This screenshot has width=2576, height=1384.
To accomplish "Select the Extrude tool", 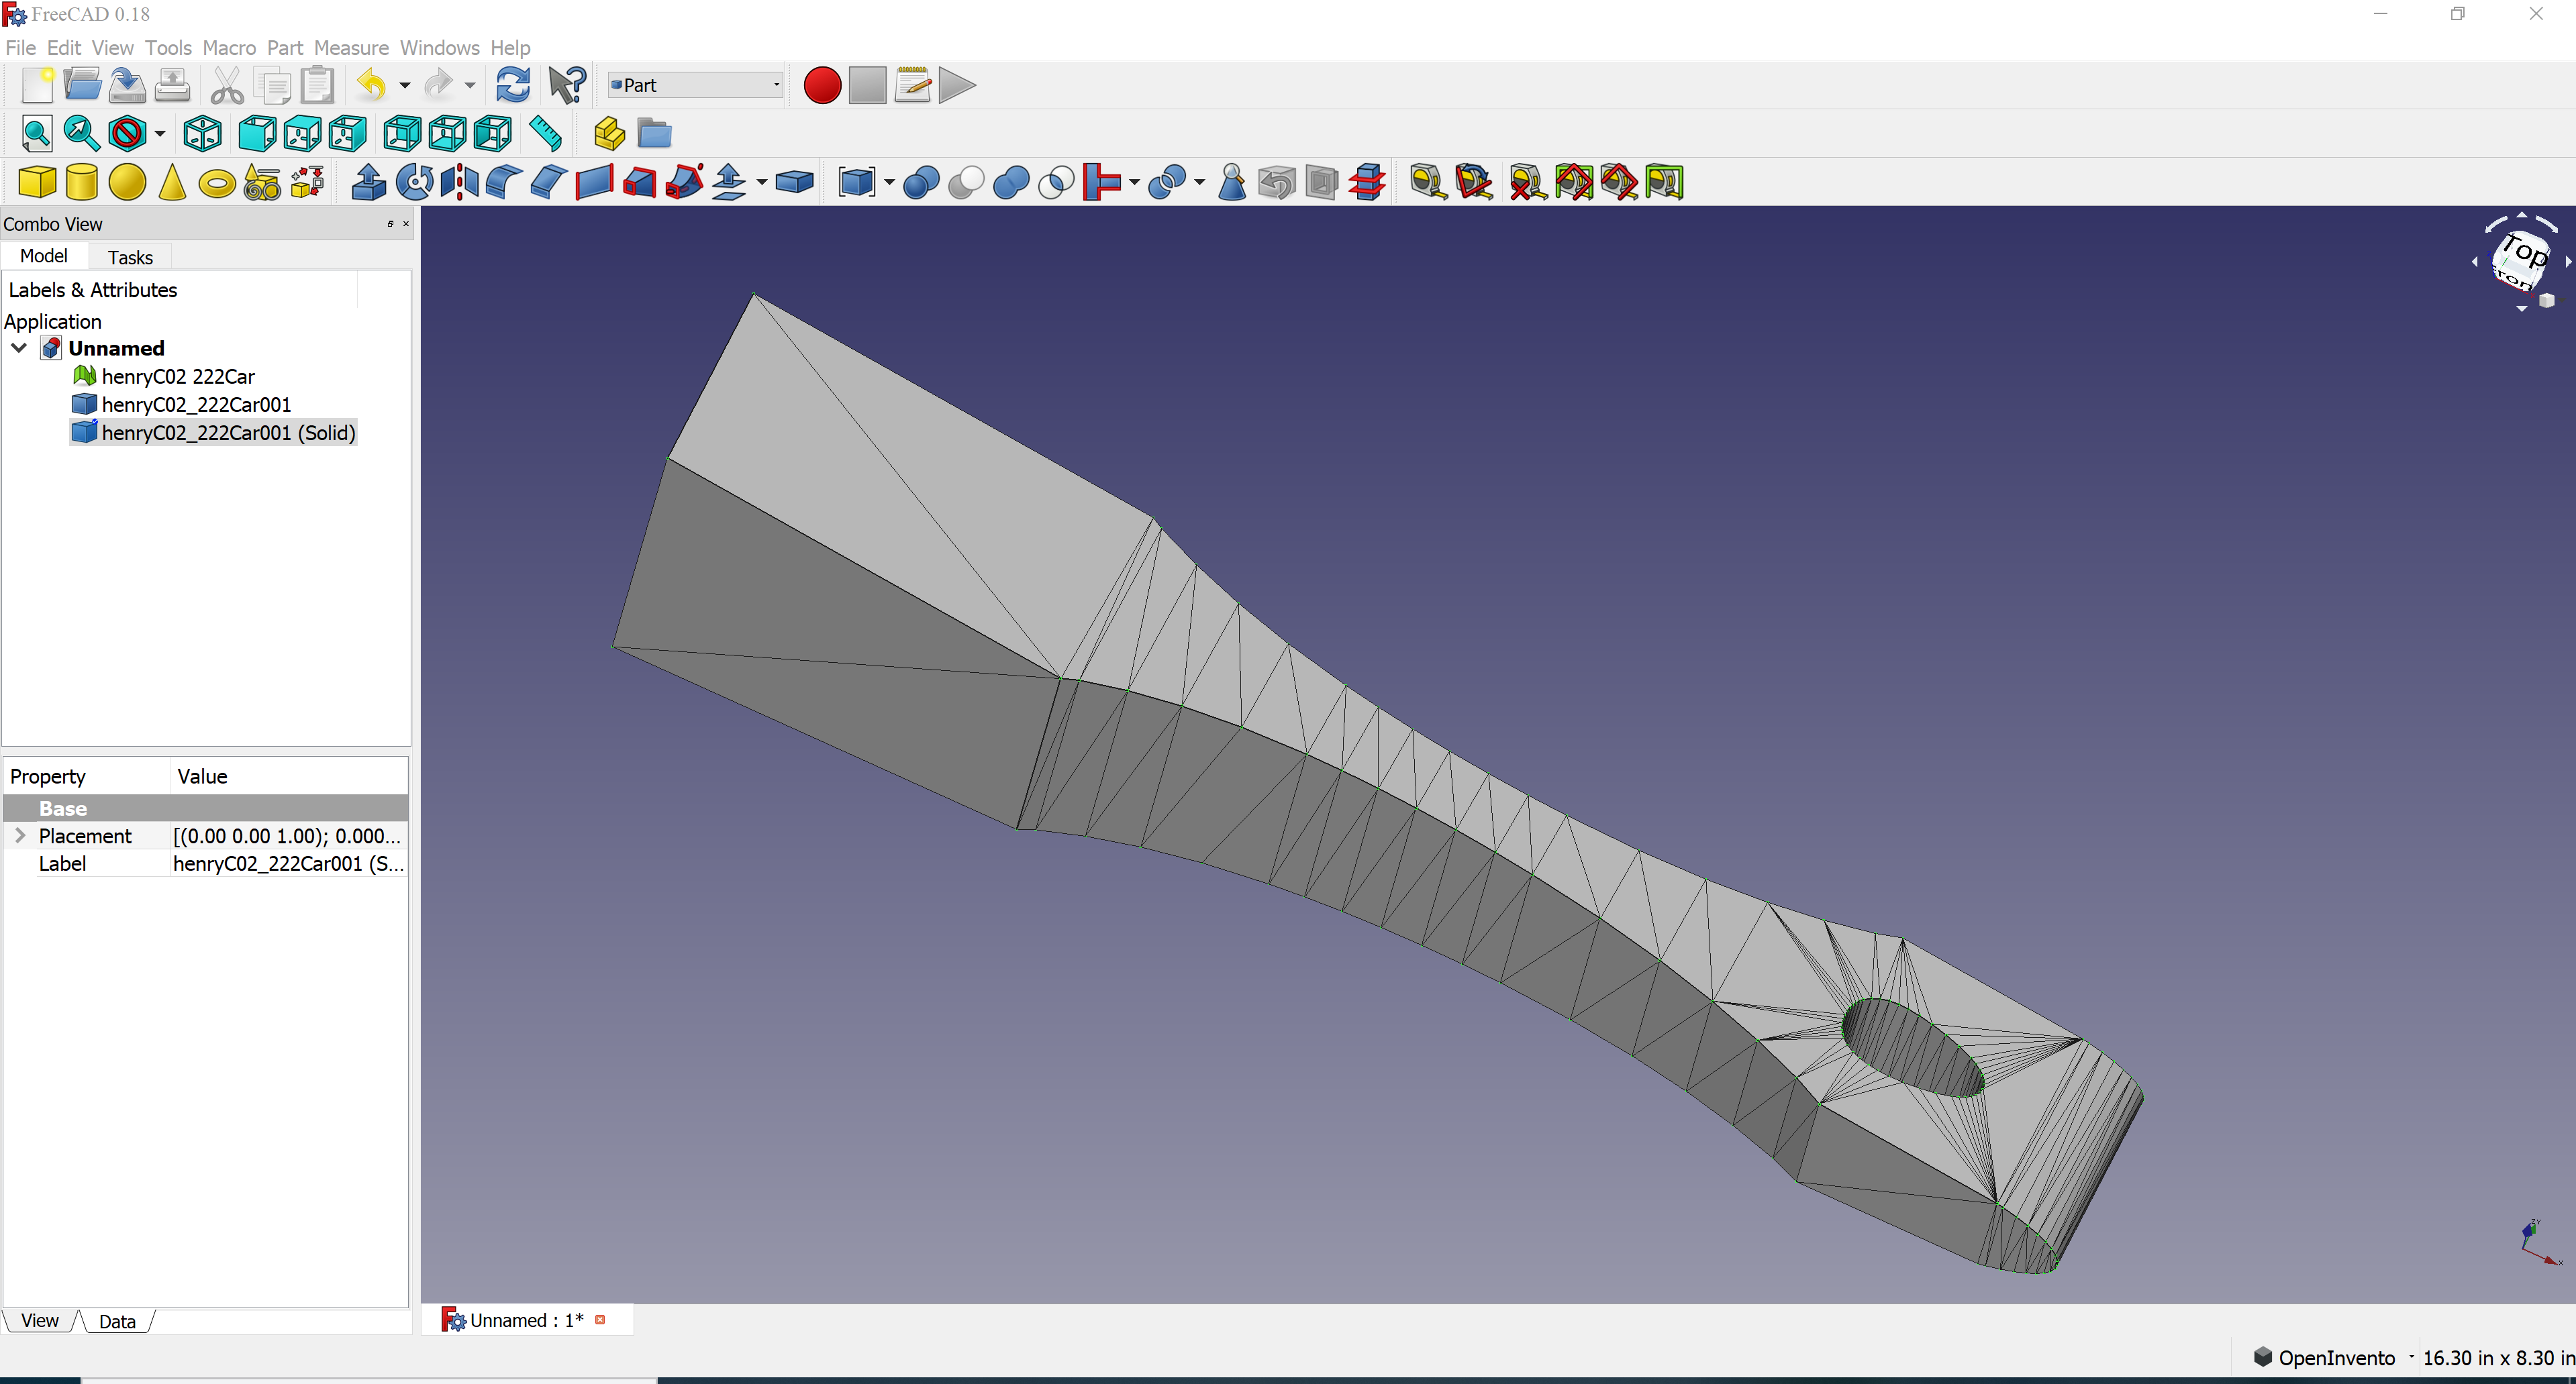I will (x=368, y=182).
